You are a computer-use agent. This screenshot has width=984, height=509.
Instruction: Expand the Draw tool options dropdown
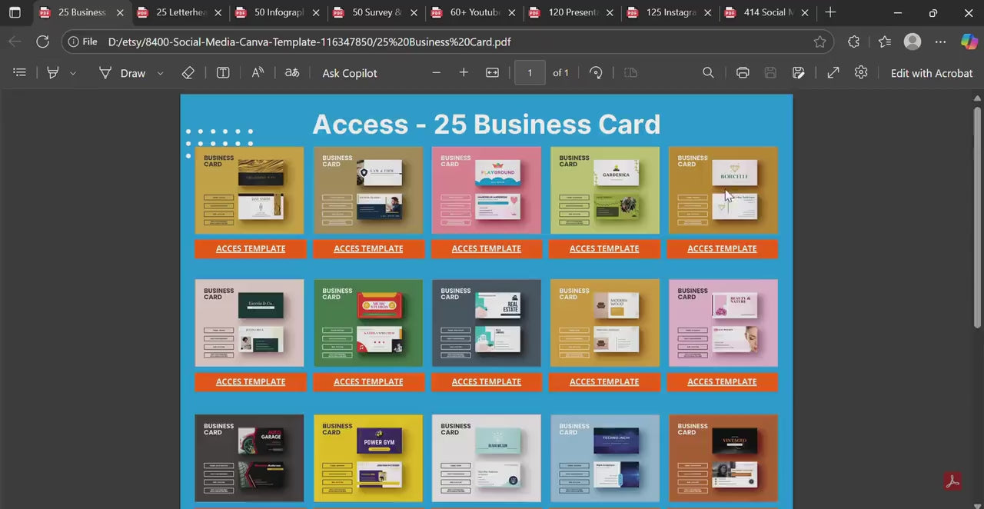coord(160,73)
